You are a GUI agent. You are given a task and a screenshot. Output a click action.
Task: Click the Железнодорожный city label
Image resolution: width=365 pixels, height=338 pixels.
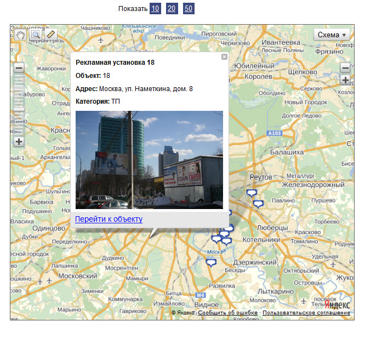point(313,184)
